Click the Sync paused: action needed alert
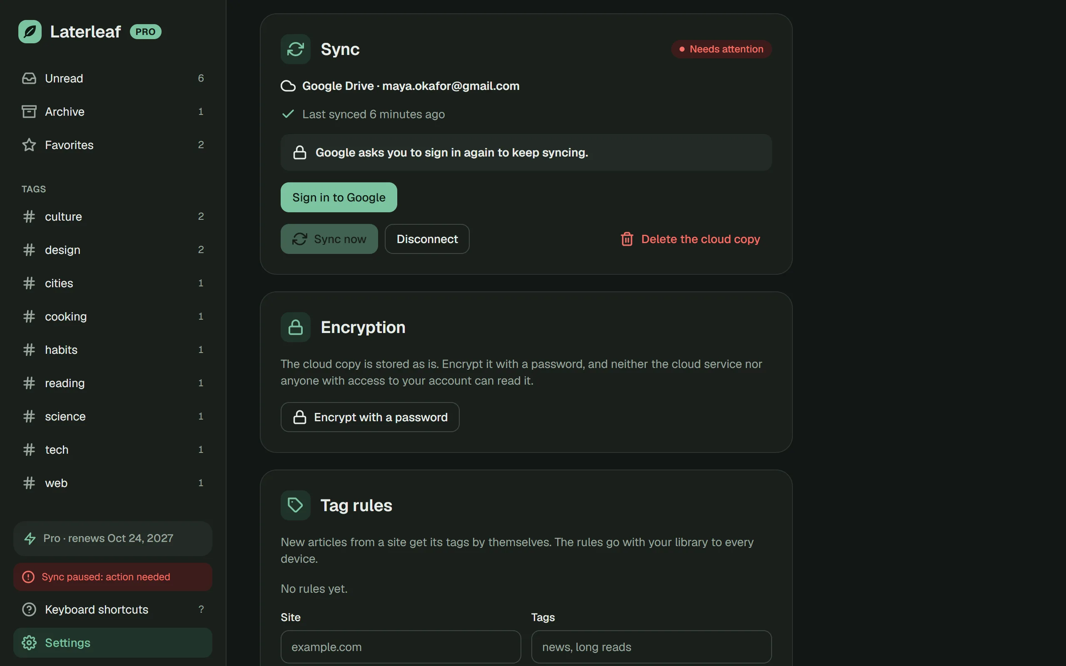The width and height of the screenshot is (1066, 666). coord(113,577)
